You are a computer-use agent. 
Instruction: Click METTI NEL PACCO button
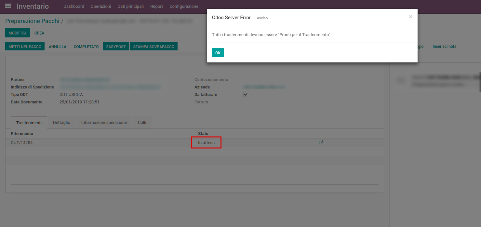coord(25,47)
